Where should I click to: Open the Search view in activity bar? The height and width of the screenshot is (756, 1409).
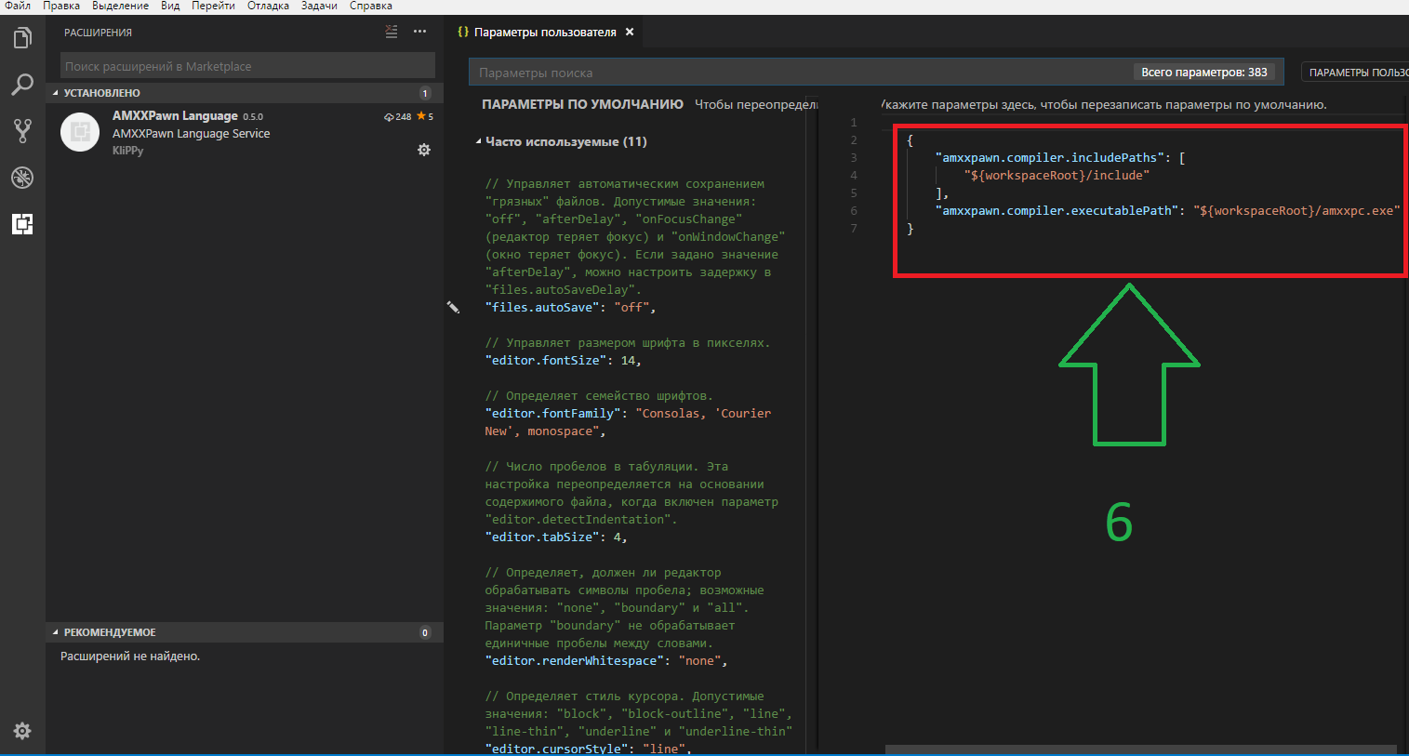[x=22, y=85]
